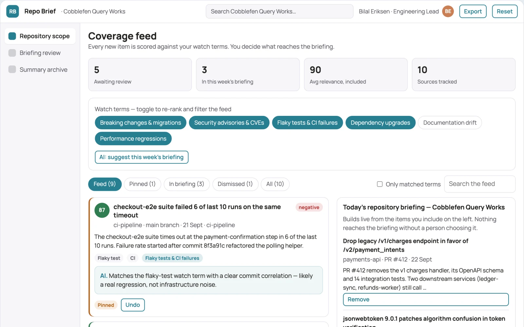Click the Summary archive square icon
The image size is (524, 327).
[12, 69]
